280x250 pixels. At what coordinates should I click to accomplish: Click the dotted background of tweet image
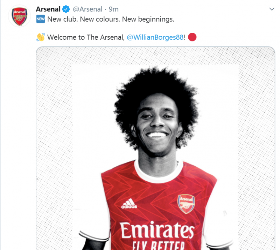pyautogui.click(x=52, y=139)
